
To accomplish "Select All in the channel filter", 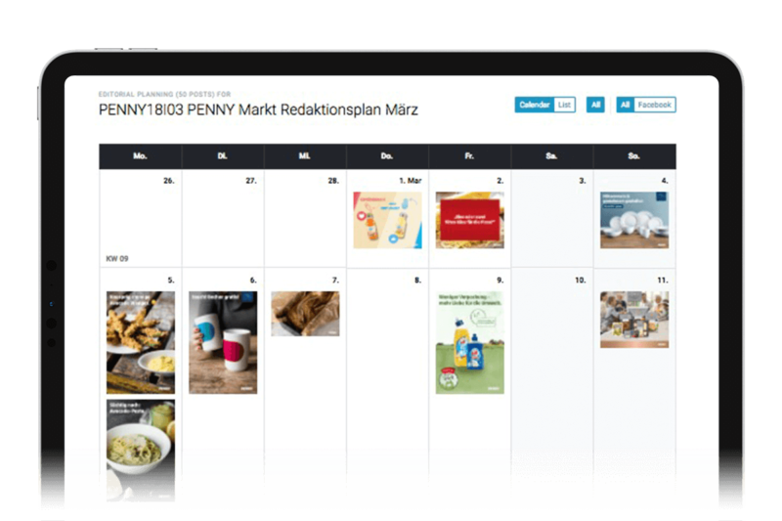I will click(625, 105).
